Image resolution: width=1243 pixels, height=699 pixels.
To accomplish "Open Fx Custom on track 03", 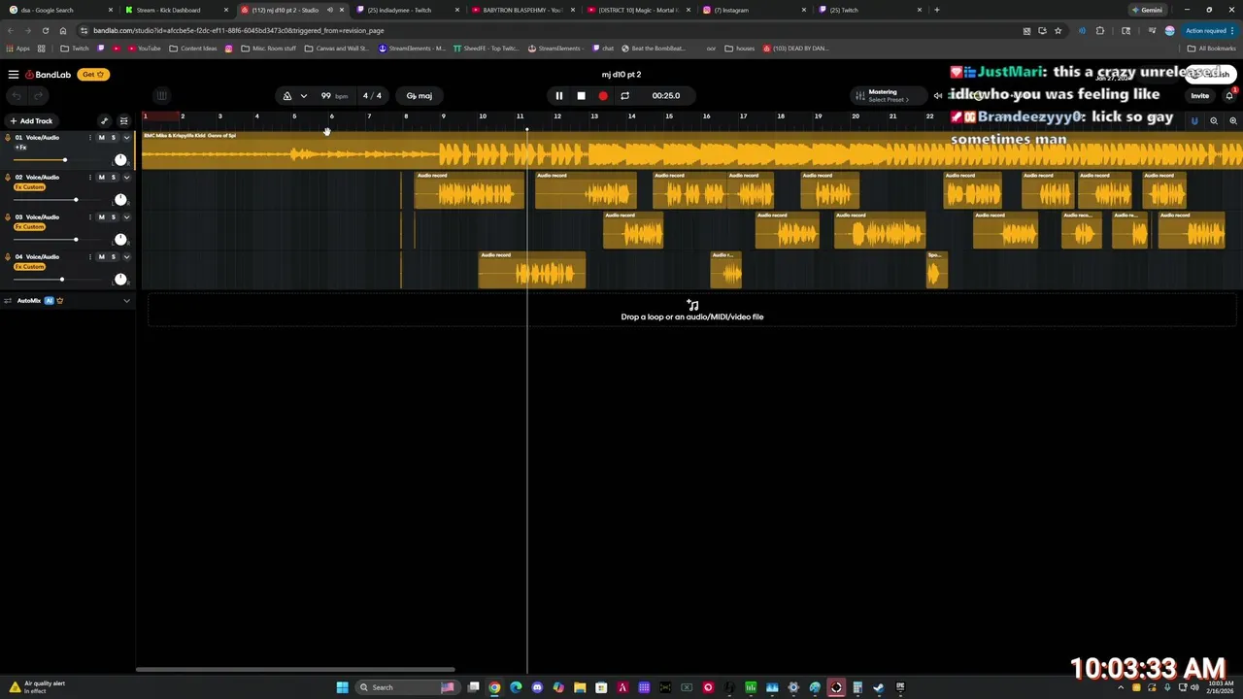I will [30, 227].
